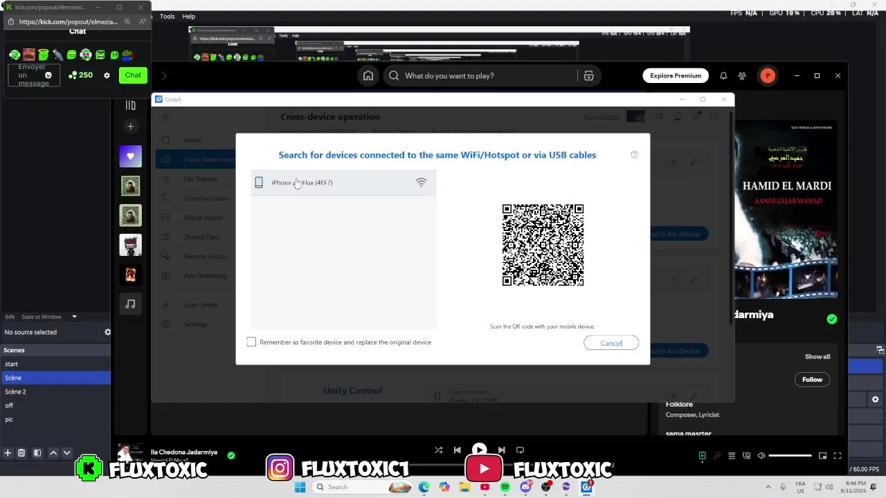Skip to previous track in Spotify
Image resolution: width=886 pixels, height=498 pixels.
point(457,450)
